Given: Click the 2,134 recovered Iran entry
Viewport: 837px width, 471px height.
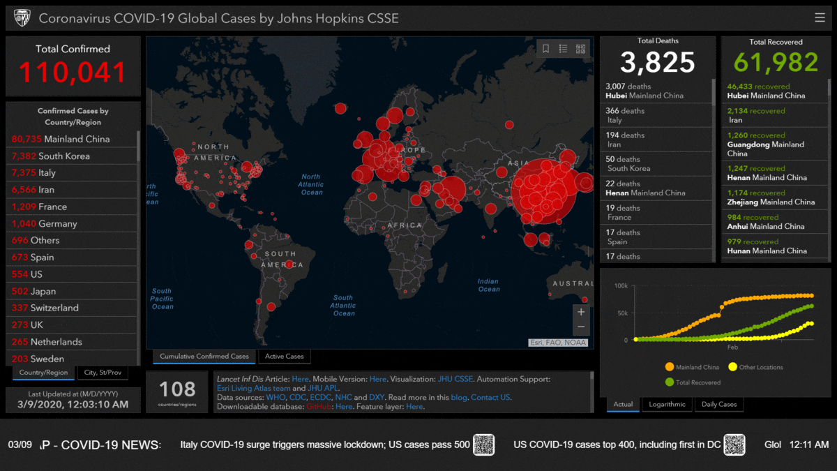Looking at the screenshot, I should [776, 116].
